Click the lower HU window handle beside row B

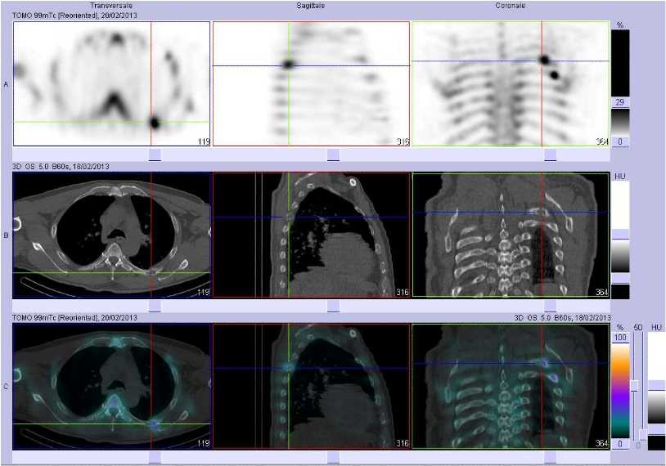(620, 279)
